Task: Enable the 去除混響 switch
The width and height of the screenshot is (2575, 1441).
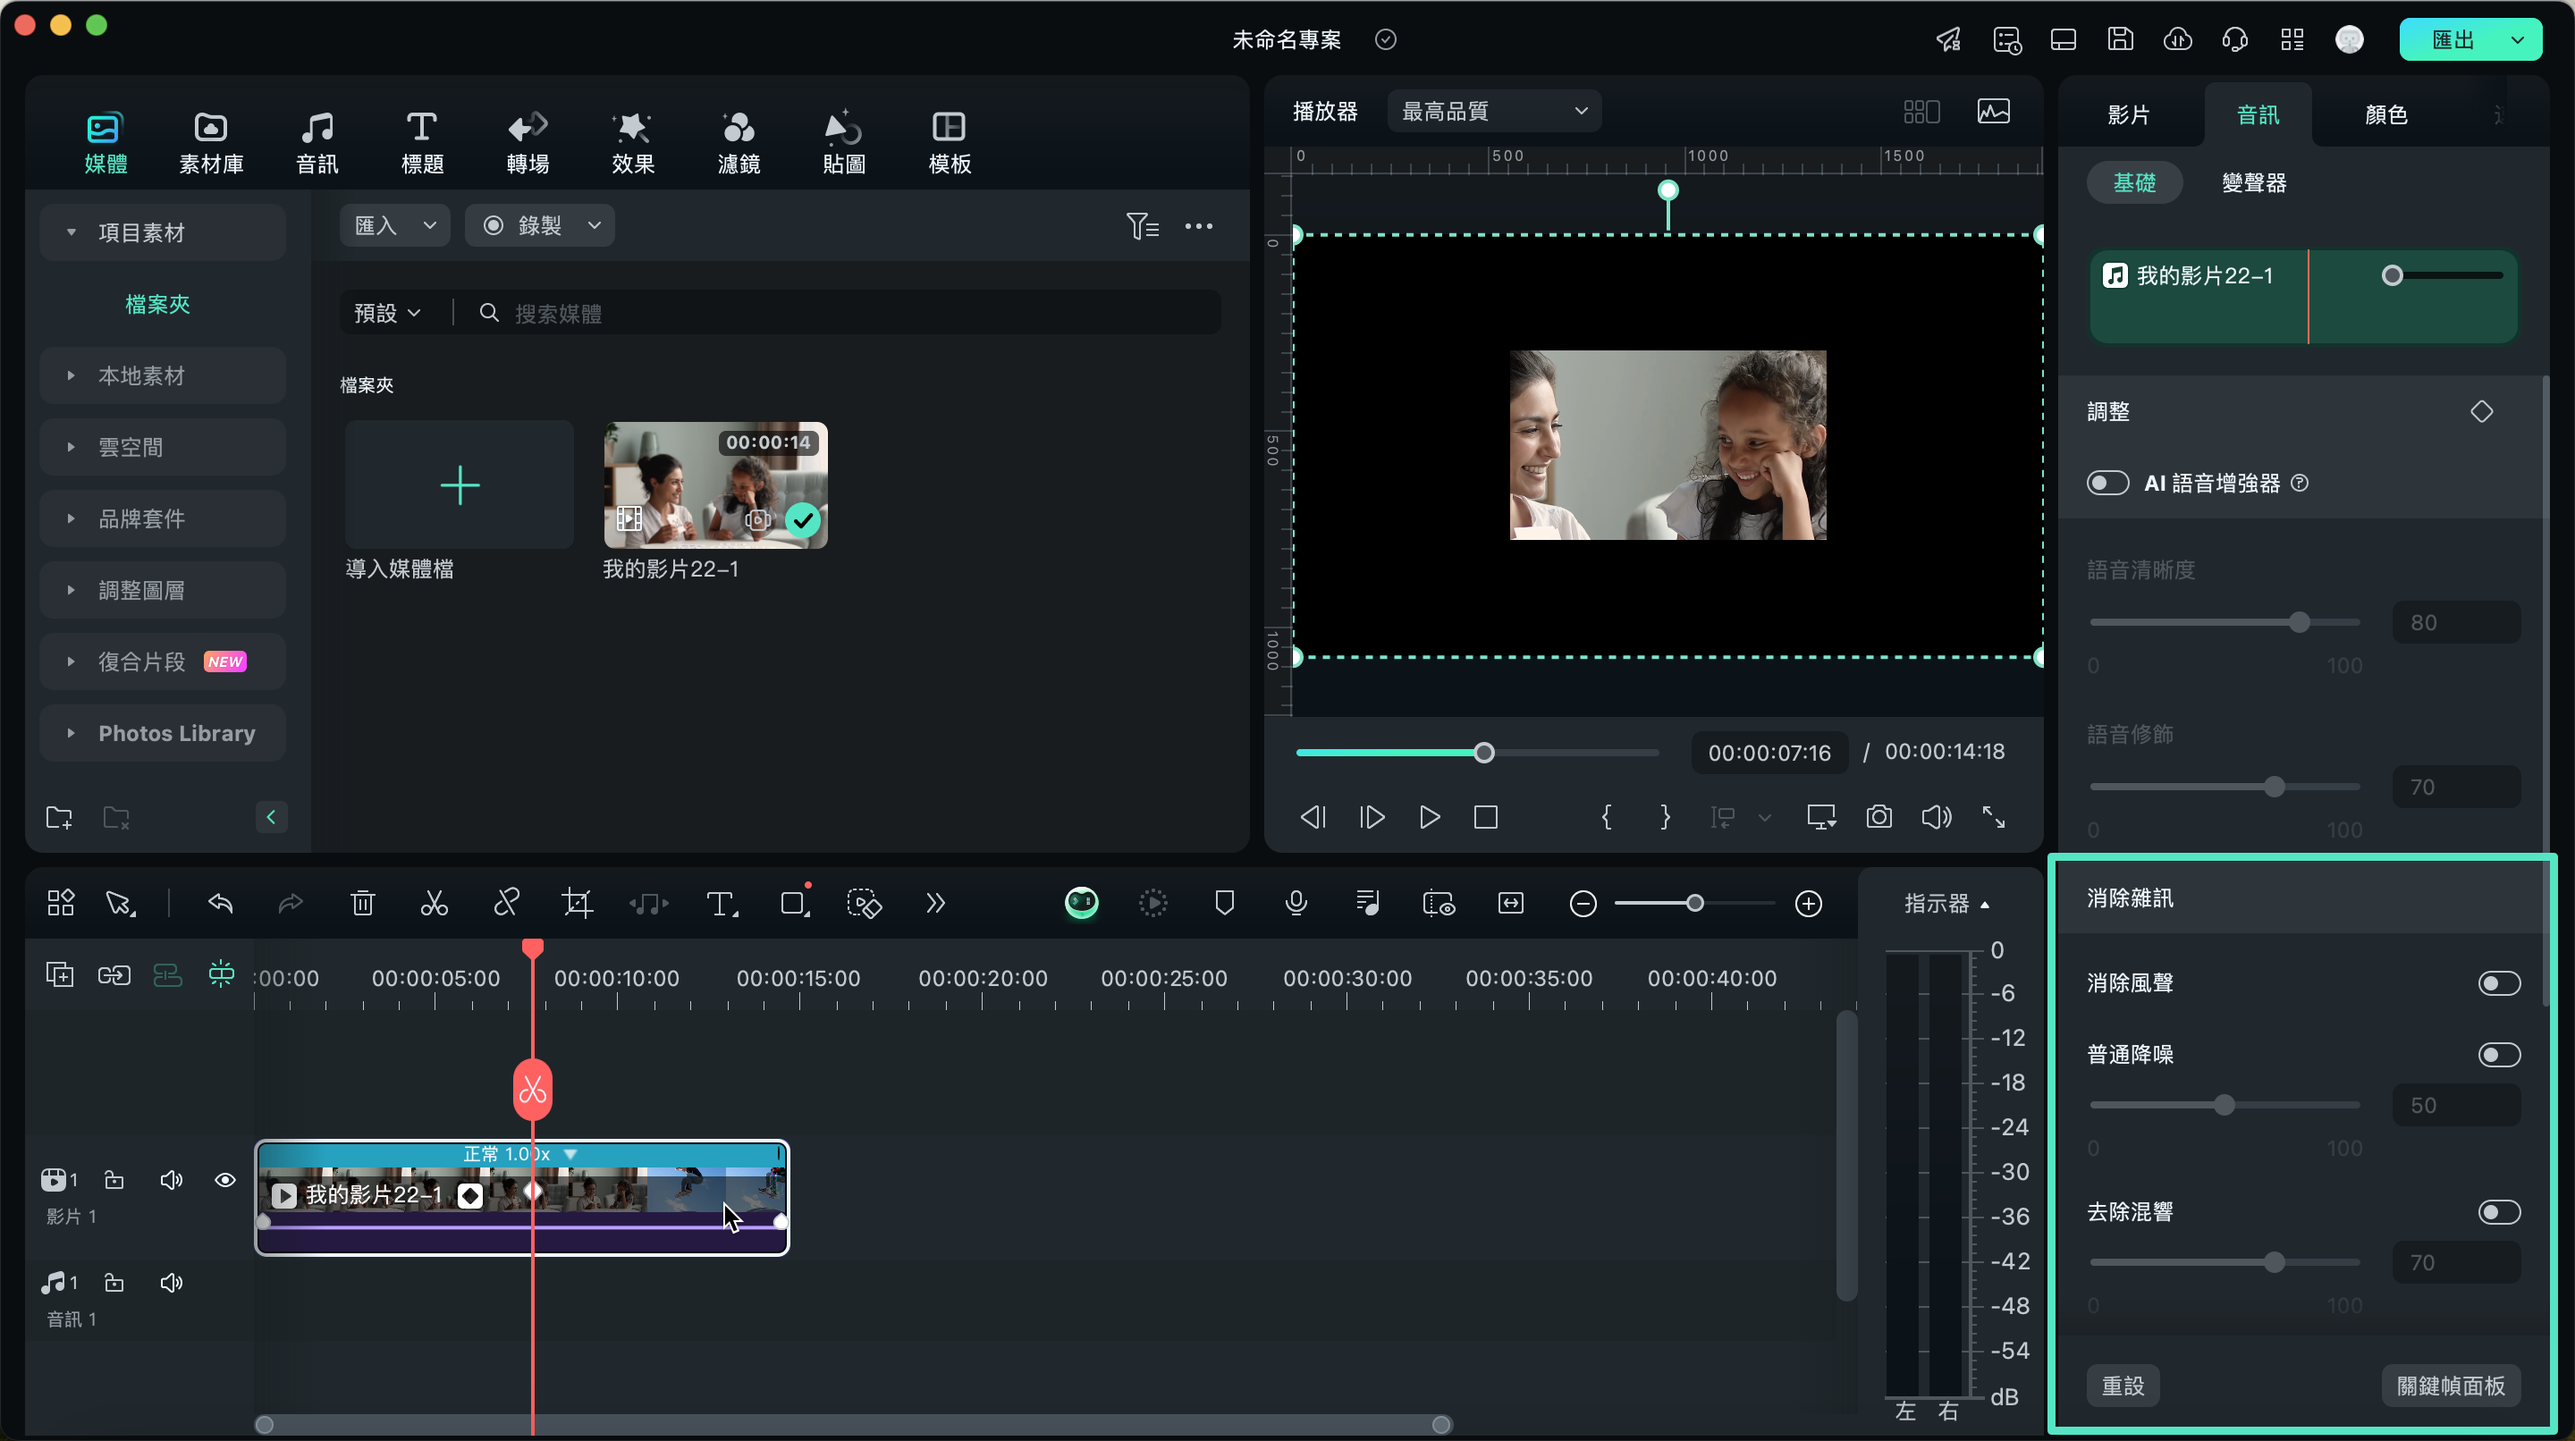Action: coord(2498,1211)
